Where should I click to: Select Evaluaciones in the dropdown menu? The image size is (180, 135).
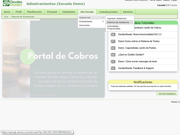coord(92,21)
